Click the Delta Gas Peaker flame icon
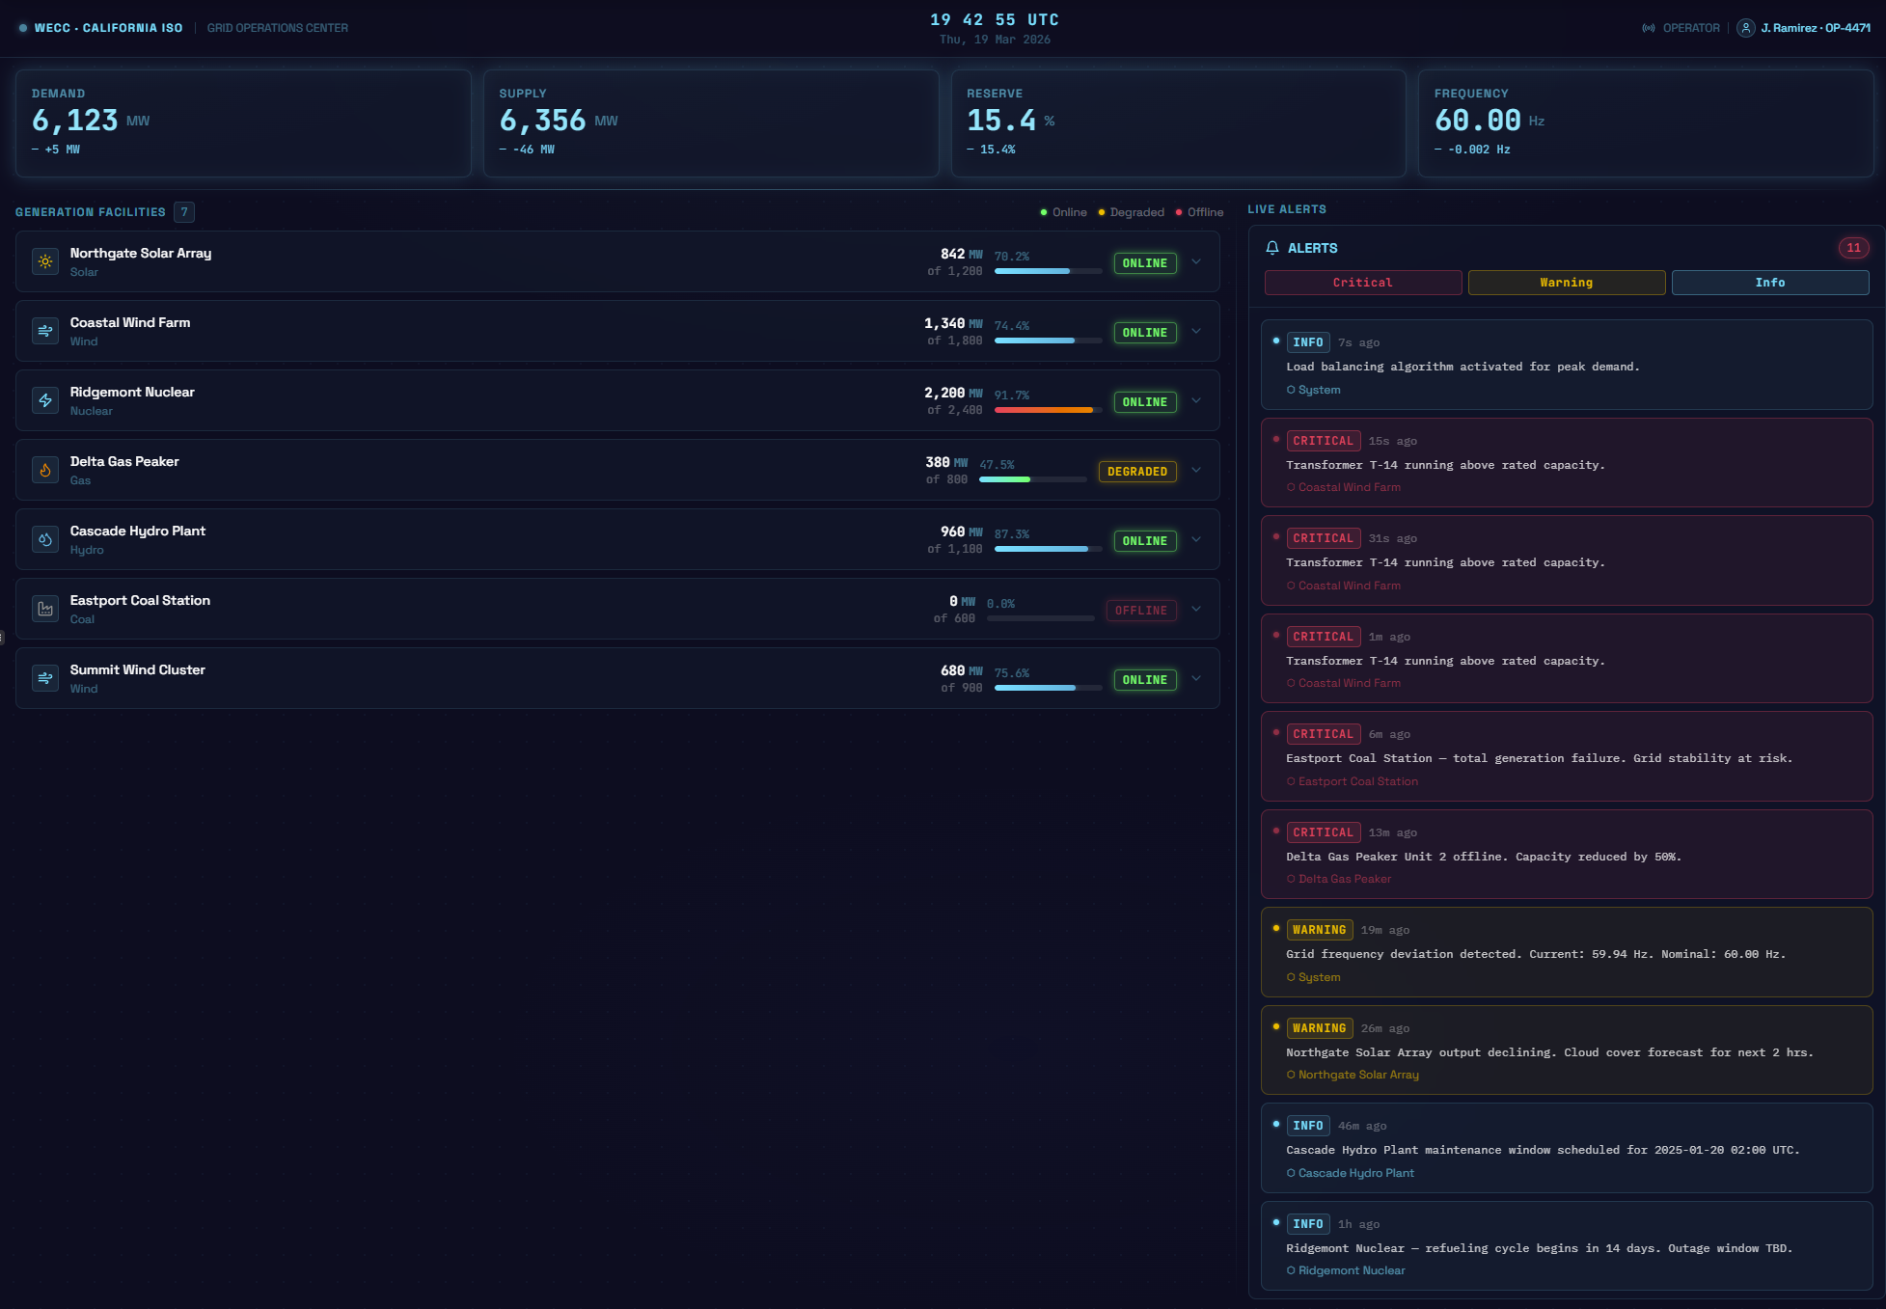Image resolution: width=1886 pixels, height=1309 pixels. tap(45, 470)
